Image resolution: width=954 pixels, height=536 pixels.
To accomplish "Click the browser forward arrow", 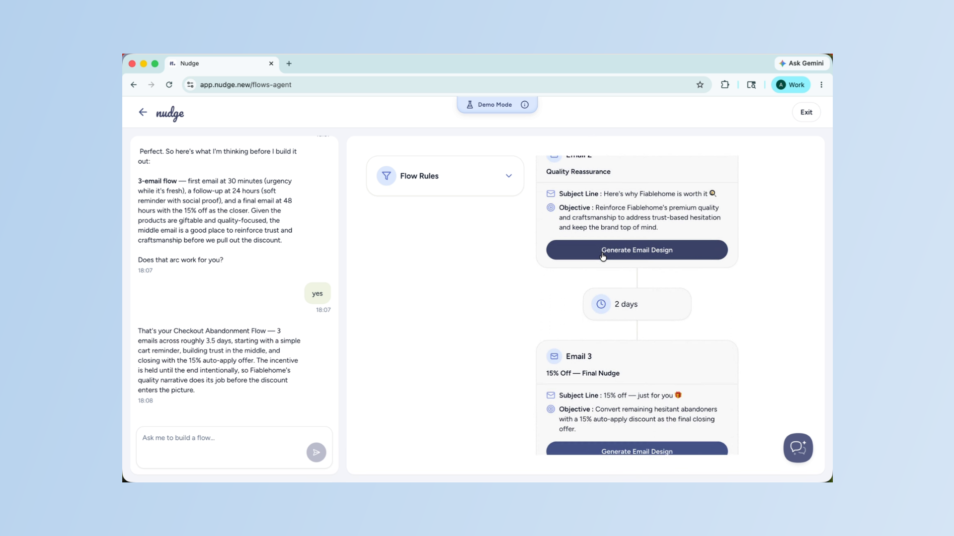I will click(151, 85).
